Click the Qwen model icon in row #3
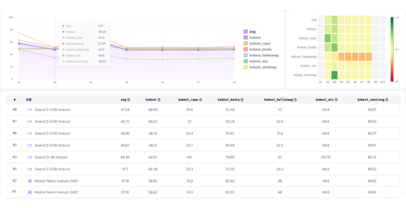The height and width of the screenshot is (208, 406). pos(30,157)
